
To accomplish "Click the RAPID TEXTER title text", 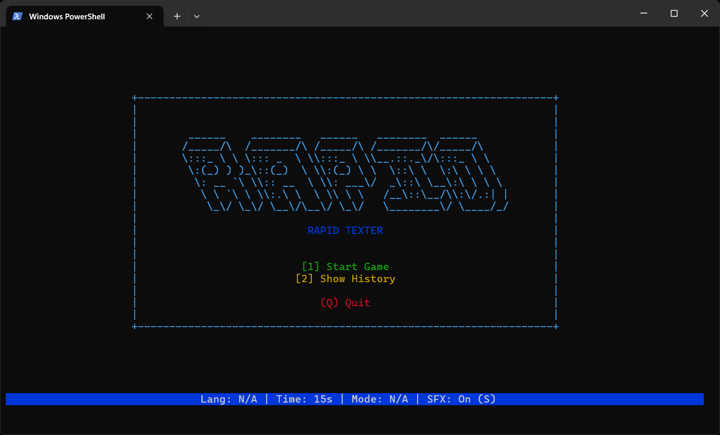I will tap(345, 230).
